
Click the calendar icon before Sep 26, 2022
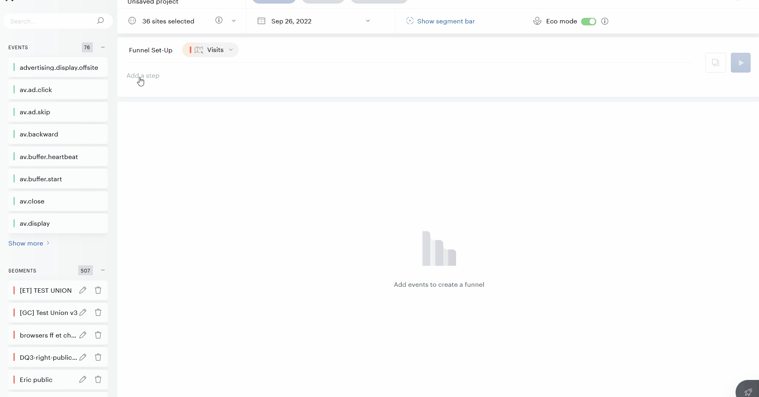coord(262,21)
